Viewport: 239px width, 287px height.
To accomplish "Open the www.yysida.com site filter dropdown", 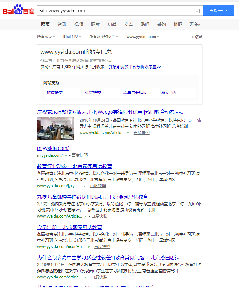I will 143,37.
